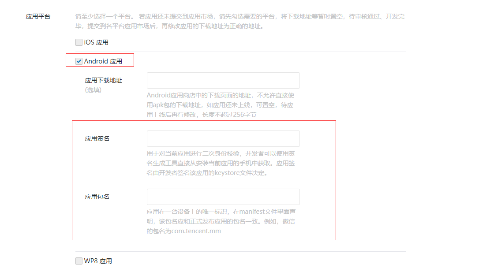Focus the 应用下载地址 input field
The width and height of the screenshot is (490, 272).
[223, 81]
